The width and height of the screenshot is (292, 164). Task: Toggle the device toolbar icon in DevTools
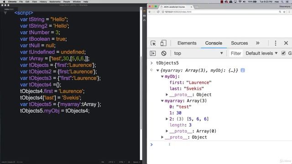tap(163, 43)
